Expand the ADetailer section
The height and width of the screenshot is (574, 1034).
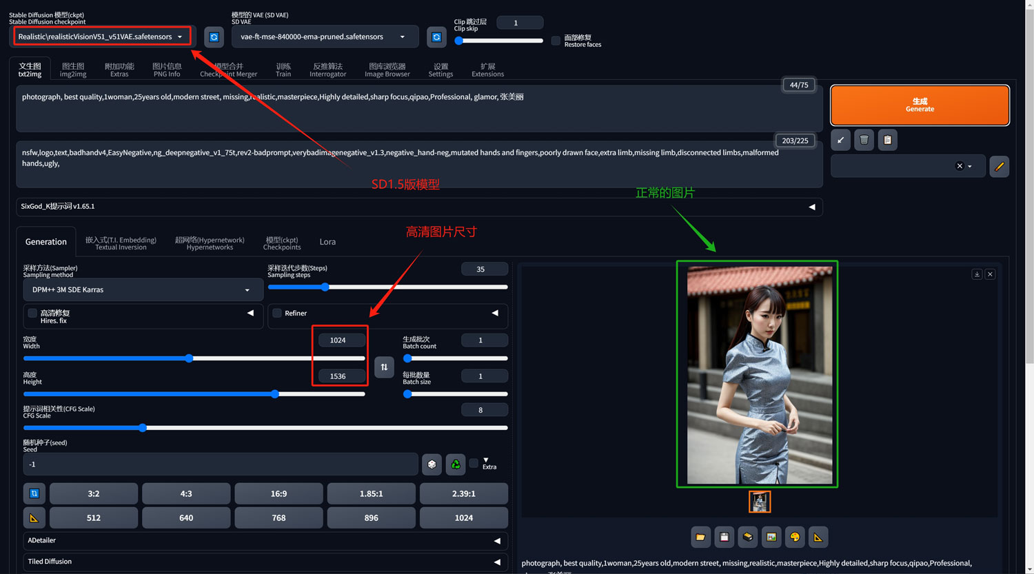265,541
